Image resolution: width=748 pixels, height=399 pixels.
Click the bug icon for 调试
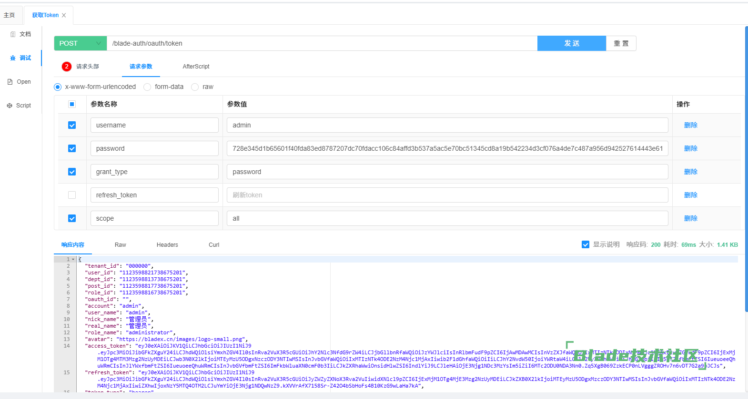coord(13,58)
